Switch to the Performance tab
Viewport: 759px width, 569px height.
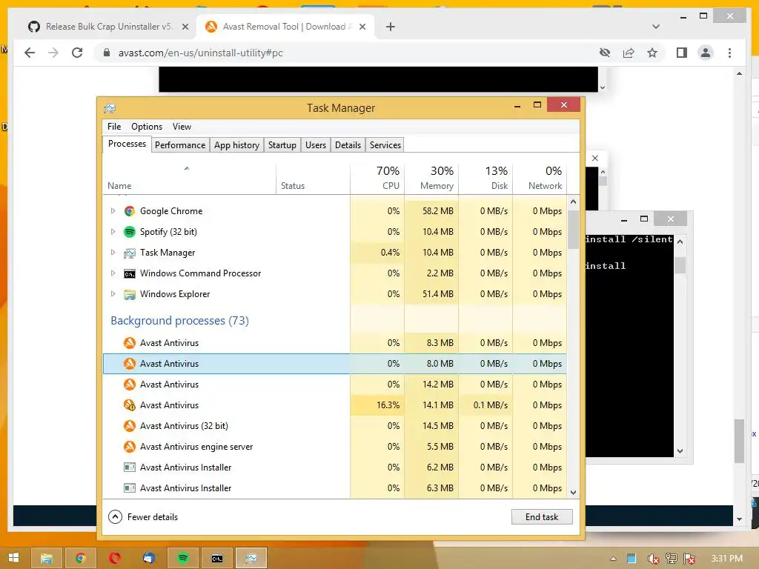pyautogui.click(x=180, y=145)
